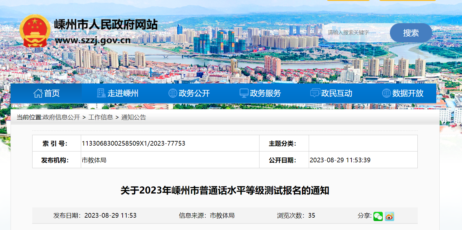This screenshot has width=462, height=230.
Task: Click the www.szzj.gov.cn site address
Action: [x=93, y=40]
